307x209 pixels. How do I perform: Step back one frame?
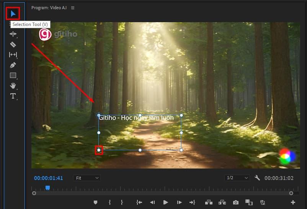tap(152, 202)
